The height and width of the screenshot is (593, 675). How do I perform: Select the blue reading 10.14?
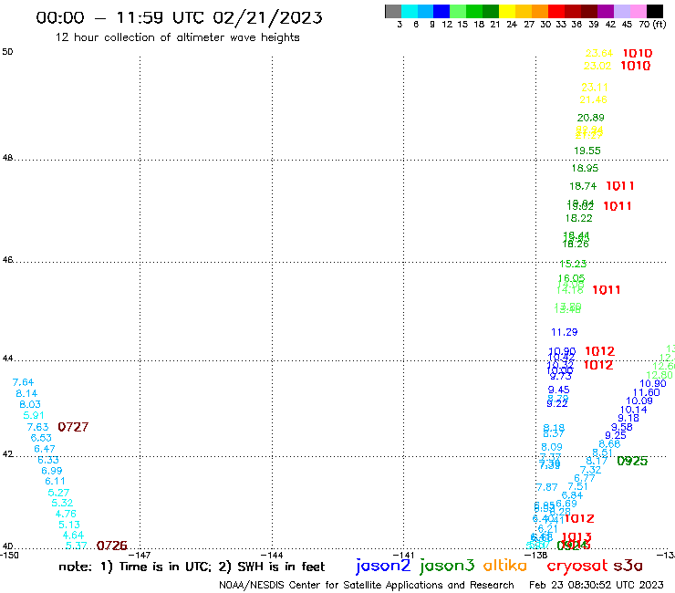coord(633,410)
